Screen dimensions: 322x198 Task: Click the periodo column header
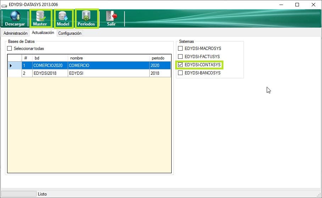(x=160, y=58)
